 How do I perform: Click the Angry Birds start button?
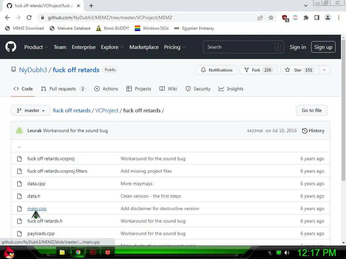coord(10,252)
